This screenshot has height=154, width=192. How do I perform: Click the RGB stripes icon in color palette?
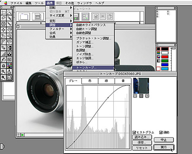tap(159, 53)
